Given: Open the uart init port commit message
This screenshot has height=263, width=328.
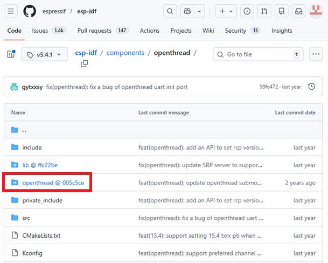Looking at the screenshot, I should pos(117,87).
